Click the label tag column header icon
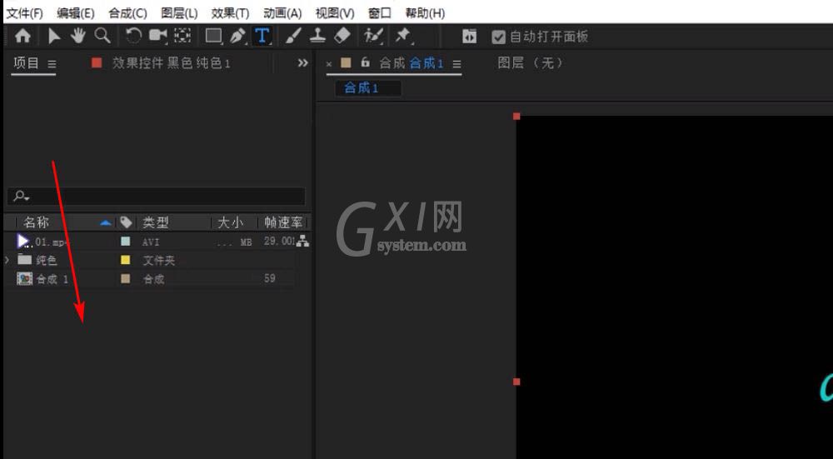 126,222
